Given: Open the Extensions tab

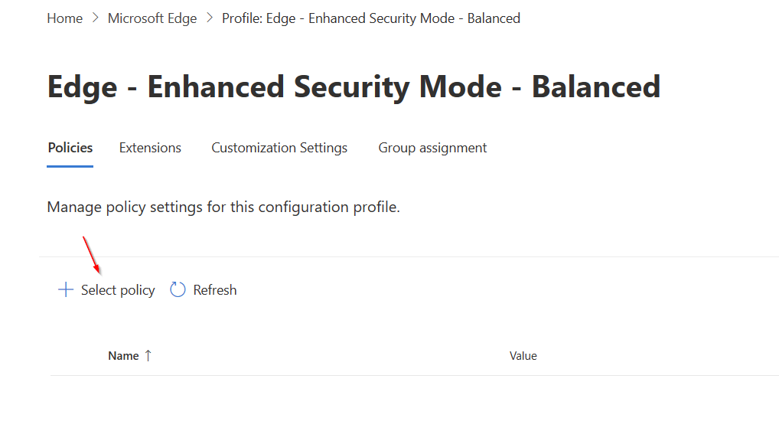Looking at the screenshot, I should (150, 148).
